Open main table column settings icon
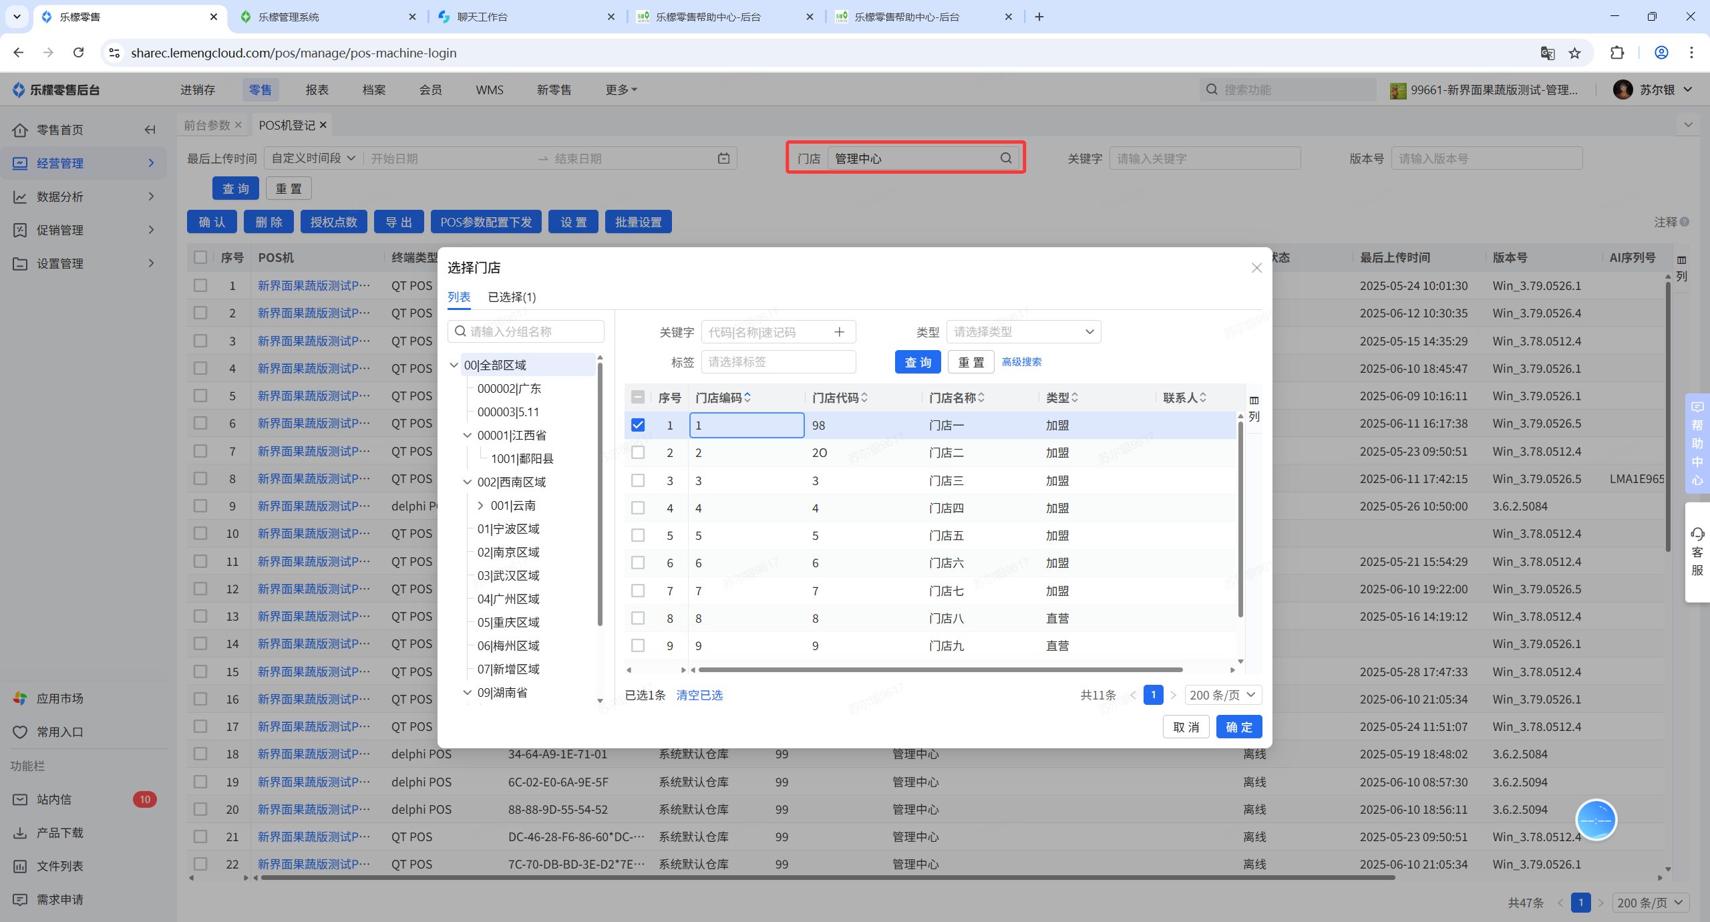This screenshot has width=1710, height=922. coord(1681,268)
